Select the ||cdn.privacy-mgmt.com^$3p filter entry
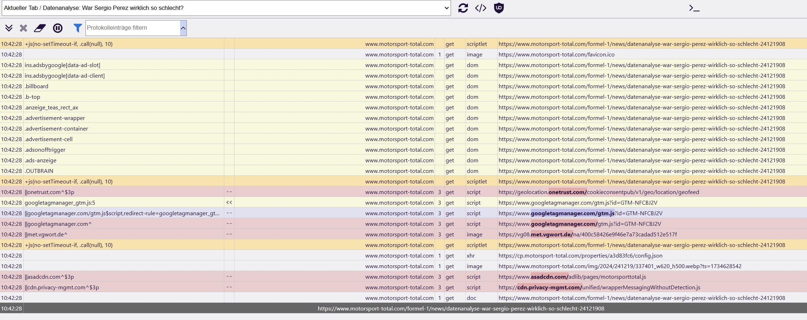The image size is (807, 320). coord(62,287)
